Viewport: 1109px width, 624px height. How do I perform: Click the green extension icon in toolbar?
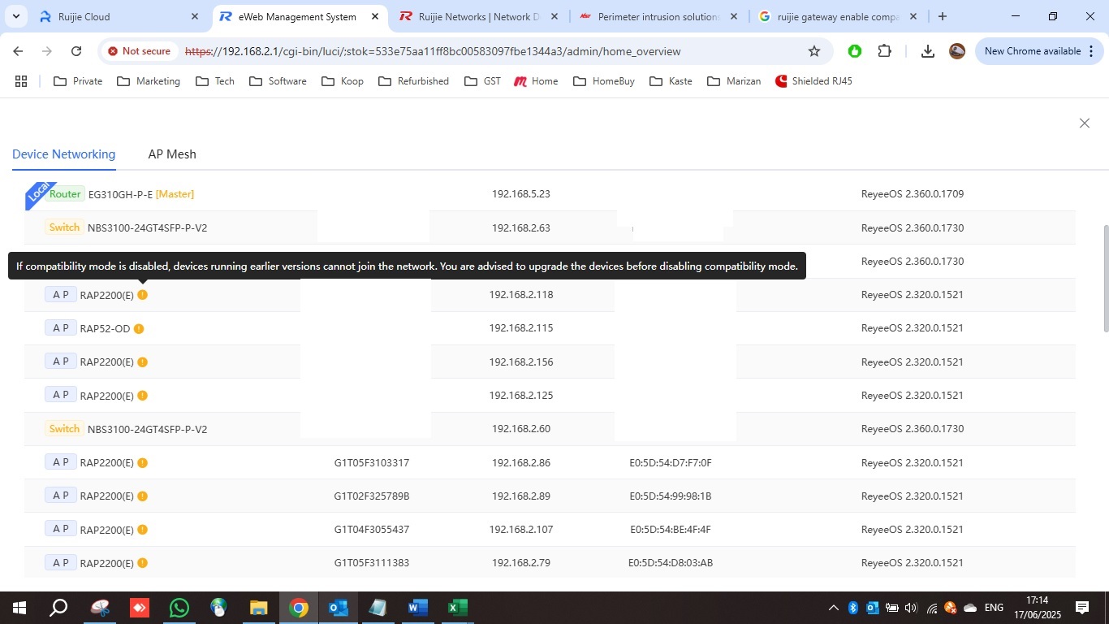tap(854, 51)
